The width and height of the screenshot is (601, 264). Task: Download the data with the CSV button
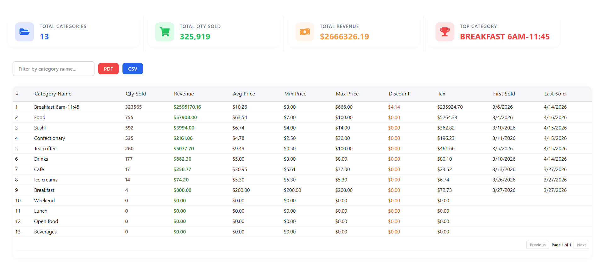click(133, 69)
